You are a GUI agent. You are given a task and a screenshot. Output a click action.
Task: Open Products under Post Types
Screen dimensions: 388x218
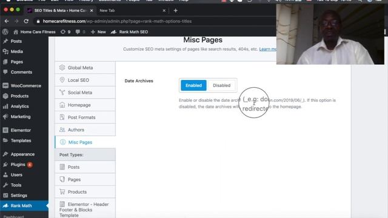[x=85, y=192]
